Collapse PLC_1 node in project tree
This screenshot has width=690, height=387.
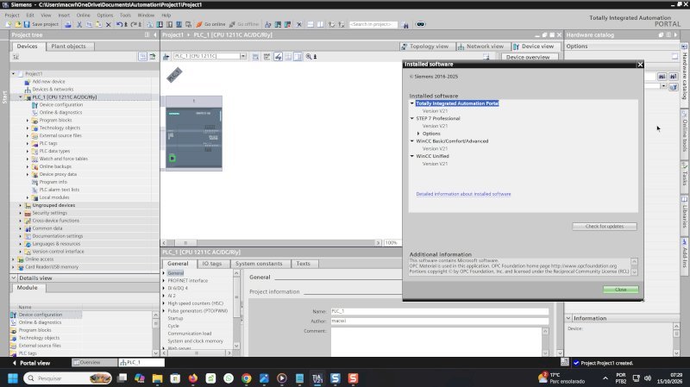click(x=20, y=97)
